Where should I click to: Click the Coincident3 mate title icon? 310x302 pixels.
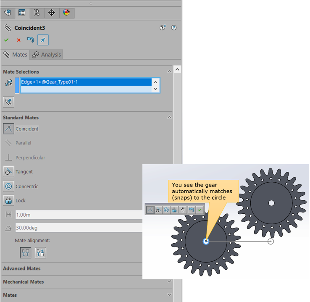point(8,28)
